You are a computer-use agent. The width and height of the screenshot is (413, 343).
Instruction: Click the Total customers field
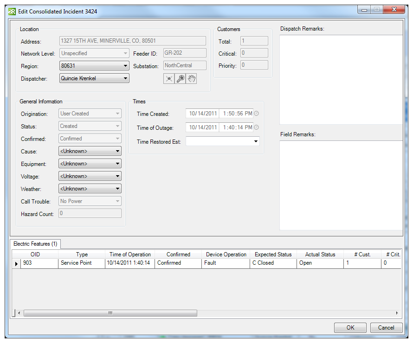[x=254, y=41]
